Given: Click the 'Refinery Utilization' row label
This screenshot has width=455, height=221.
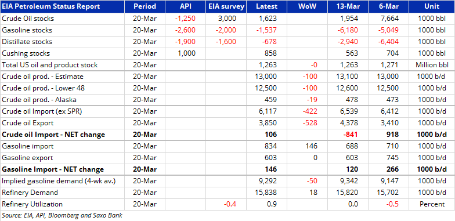Looking at the screenshot, I should pyautogui.click(x=32, y=204).
